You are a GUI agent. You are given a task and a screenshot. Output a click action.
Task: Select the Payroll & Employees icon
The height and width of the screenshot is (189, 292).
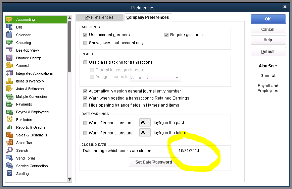pyautogui.click(x=10, y=112)
